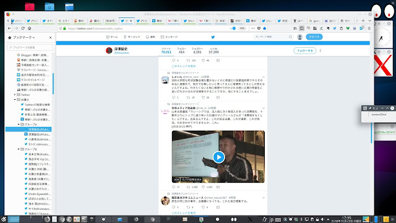The width and height of the screenshot is (396, 223).
Task: Click the top 'このスレッドを表示' show thread link
Action: (x=184, y=66)
